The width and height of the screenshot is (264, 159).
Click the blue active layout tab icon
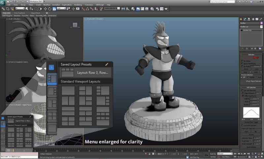pos(51,67)
